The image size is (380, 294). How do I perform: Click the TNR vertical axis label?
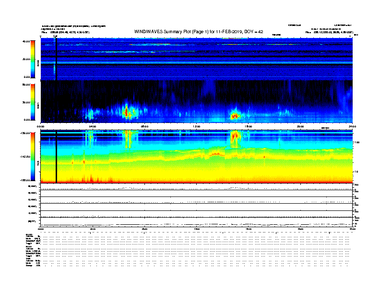[x=38, y=164]
